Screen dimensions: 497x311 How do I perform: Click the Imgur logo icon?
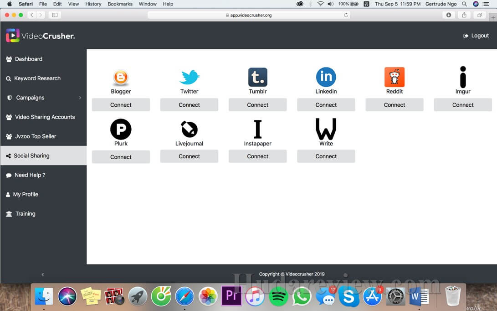(x=463, y=77)
